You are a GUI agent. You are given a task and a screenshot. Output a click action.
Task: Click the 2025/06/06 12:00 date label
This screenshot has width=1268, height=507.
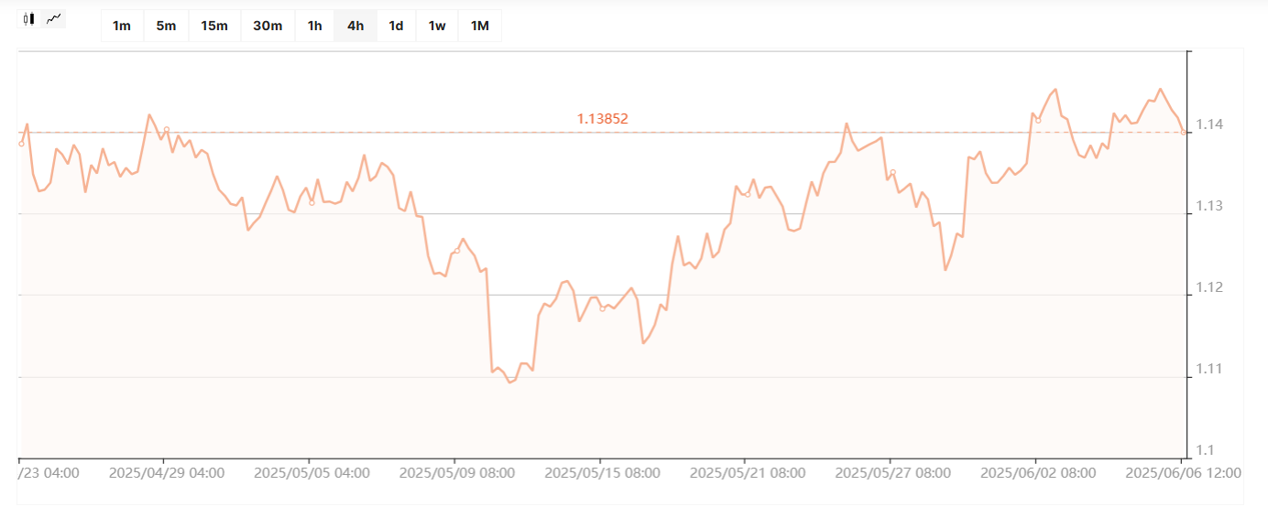tap(1183, 473)
